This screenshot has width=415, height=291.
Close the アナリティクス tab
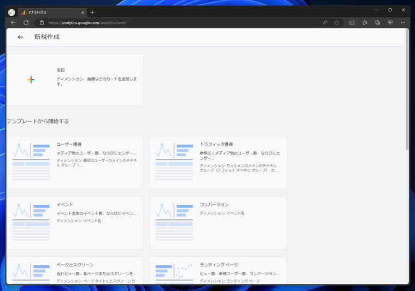point(82,13)
